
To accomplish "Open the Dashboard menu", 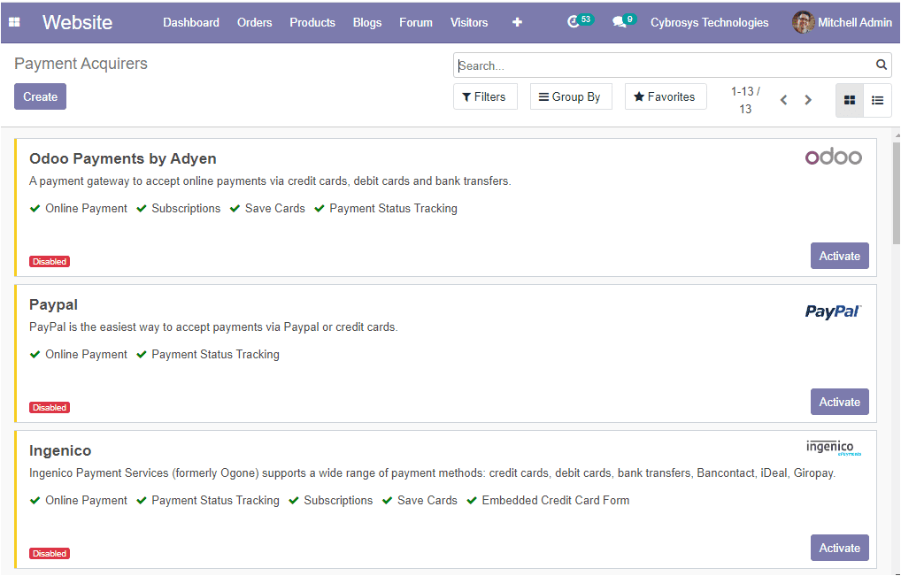I will 191,22.
